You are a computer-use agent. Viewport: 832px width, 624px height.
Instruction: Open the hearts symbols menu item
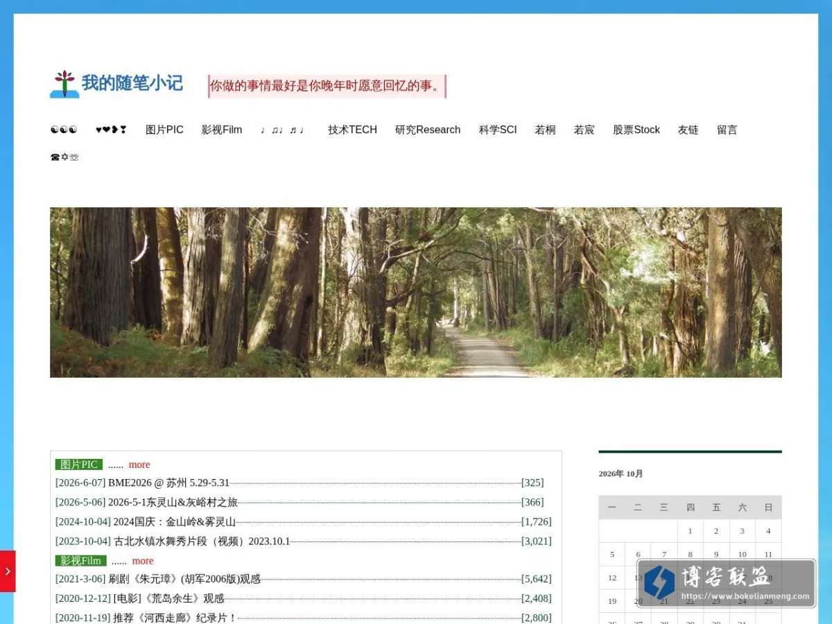click(112, 130)
